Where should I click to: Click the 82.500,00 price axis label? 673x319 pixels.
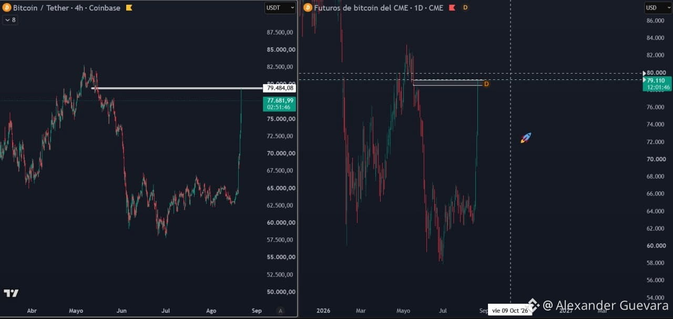point(281,67)
